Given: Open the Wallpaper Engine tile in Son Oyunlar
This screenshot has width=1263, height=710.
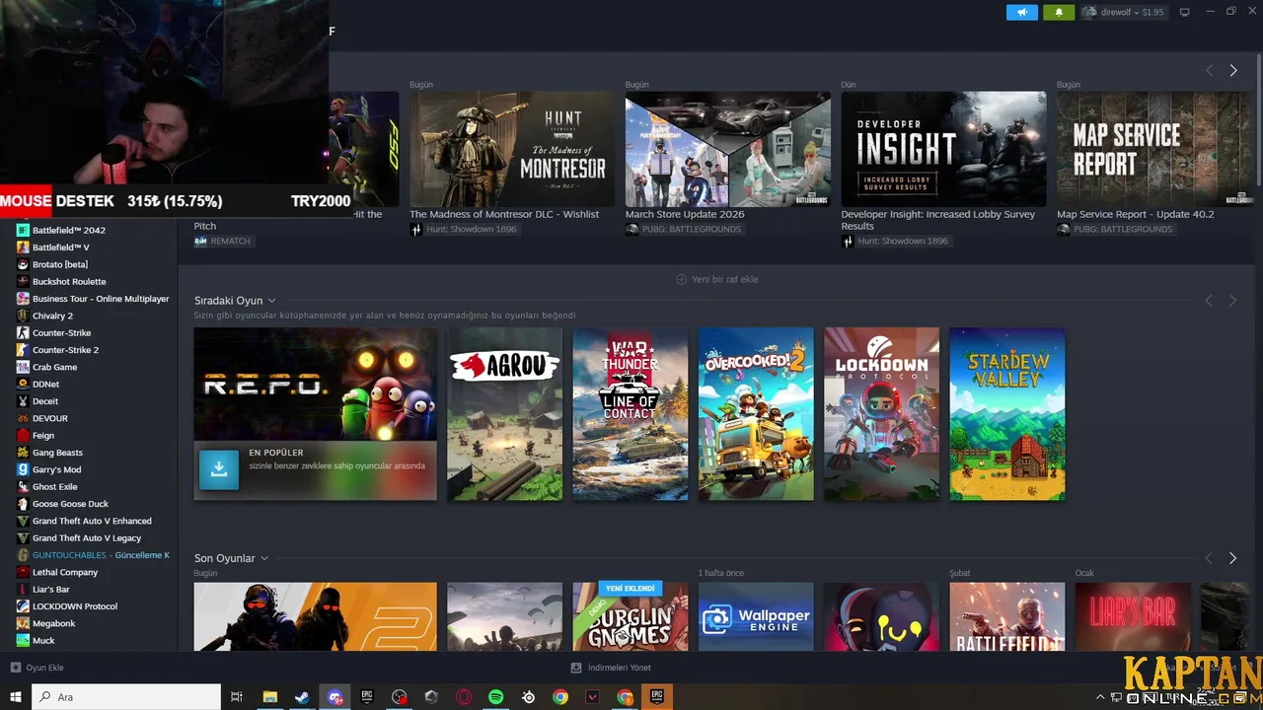Looking at the screenshot, I should tap(756, 616).
